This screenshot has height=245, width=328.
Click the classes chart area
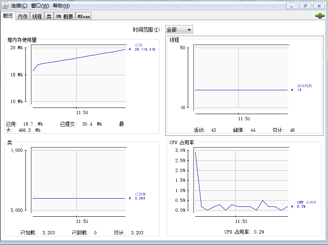(79, 180)
